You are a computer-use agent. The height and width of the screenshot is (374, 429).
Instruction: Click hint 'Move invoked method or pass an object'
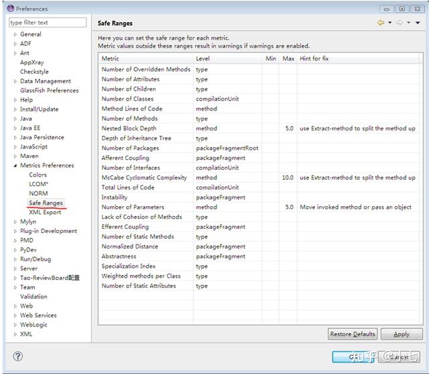pyautogui.click(x=355, y=207)
